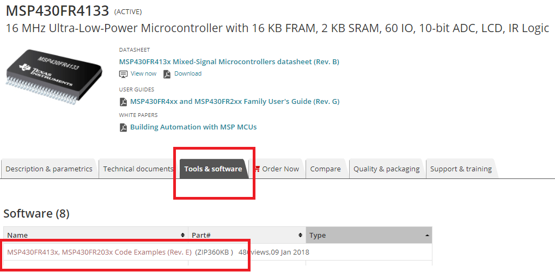The width and height of the screenshot is (555, 272).
Task: Open the Compare tab
Action: (325, 169)
